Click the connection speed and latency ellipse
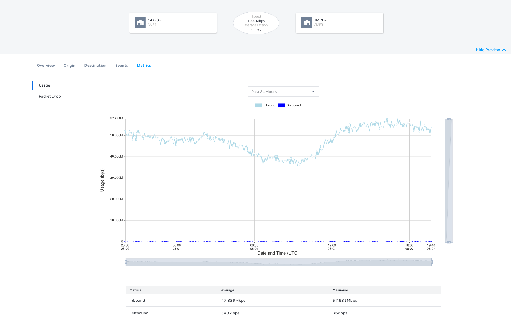This screenshot has height=321, width=511. tap(256, 23)
